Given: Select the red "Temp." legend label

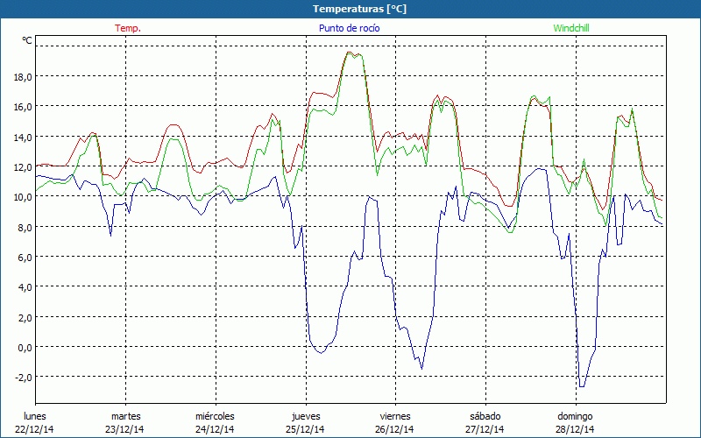Looking at the screenshot, I should click(128, 28).
